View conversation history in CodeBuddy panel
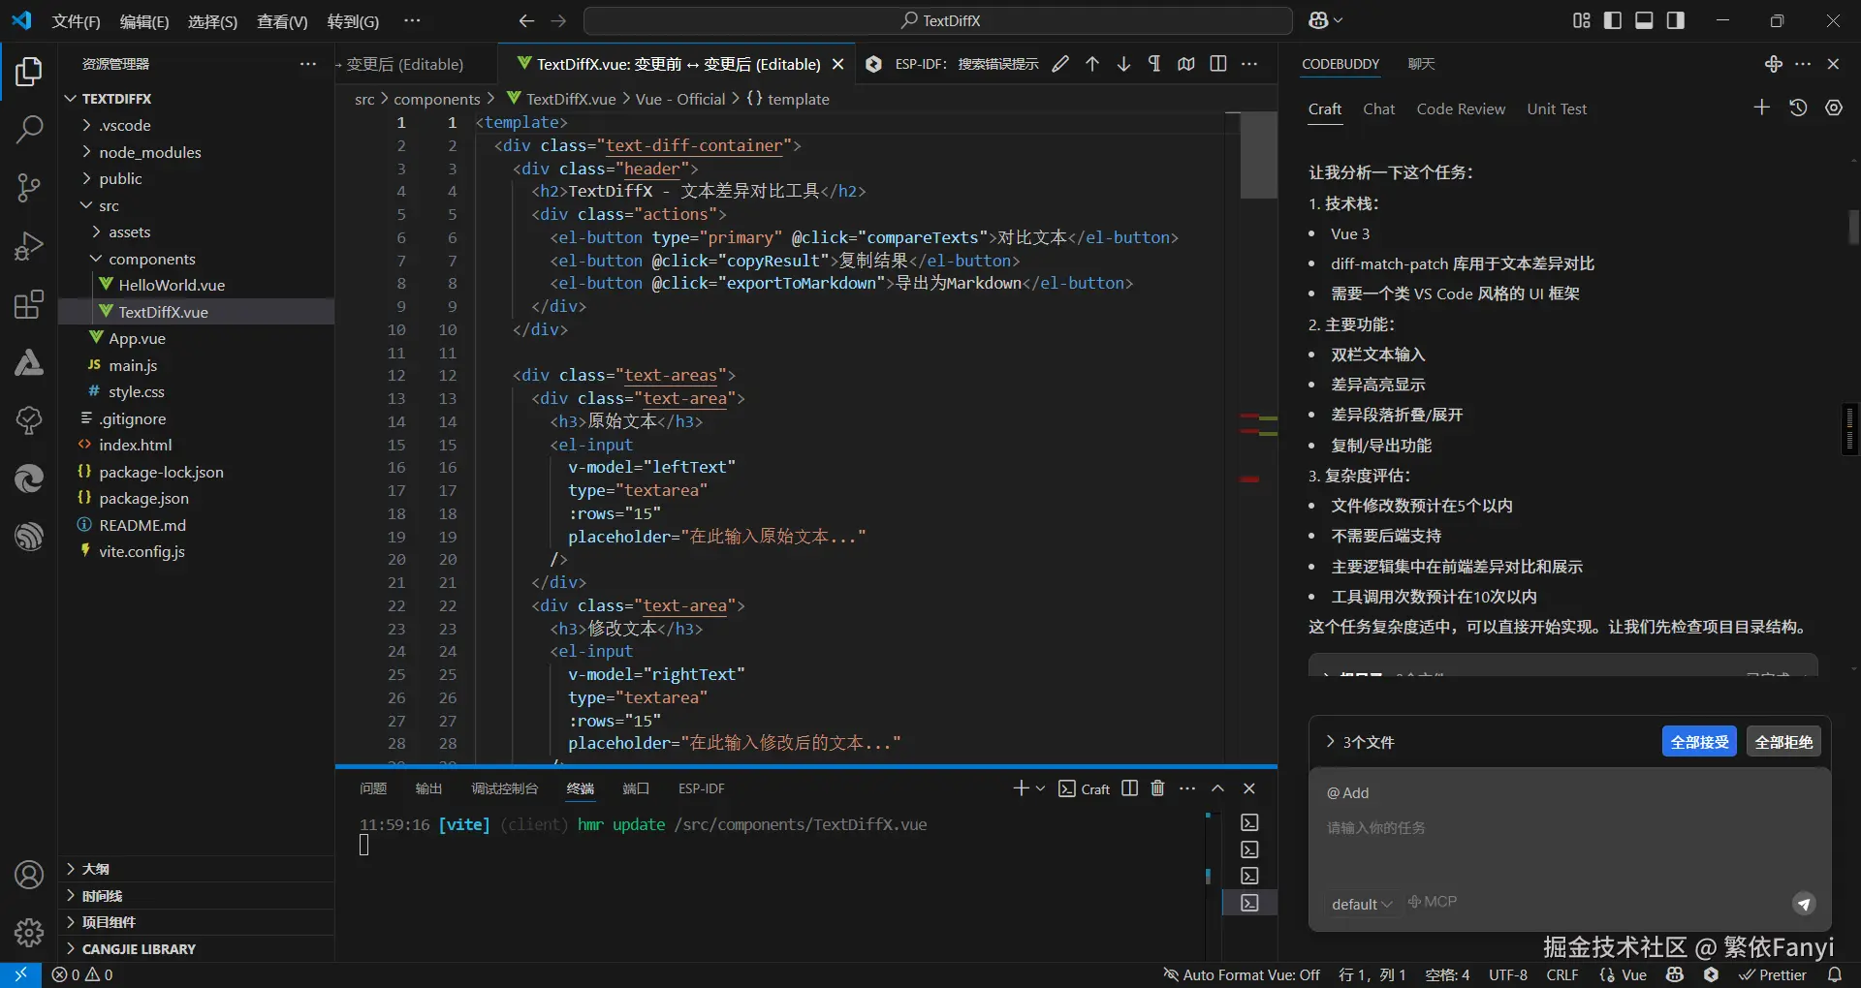 (x=1798, y=108)
